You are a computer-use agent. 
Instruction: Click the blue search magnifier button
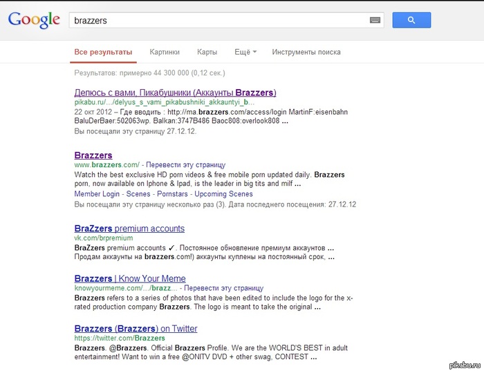coord(411,20)
